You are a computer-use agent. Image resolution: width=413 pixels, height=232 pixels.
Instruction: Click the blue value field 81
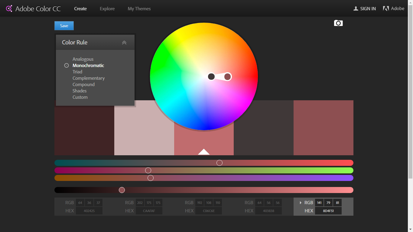pos(337,203)
